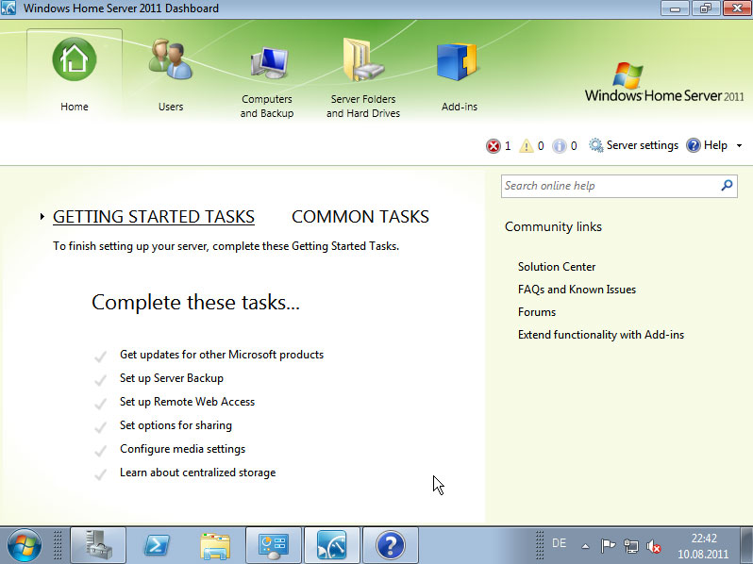753x564 pixels.
Task: Toggle checkmark for Set options for sharing
Action: coord(100,427)
